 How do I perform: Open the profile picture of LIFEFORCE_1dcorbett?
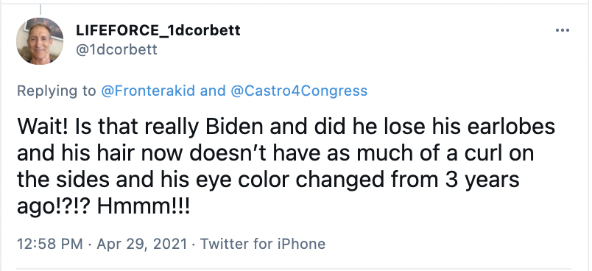click(40, 41)
